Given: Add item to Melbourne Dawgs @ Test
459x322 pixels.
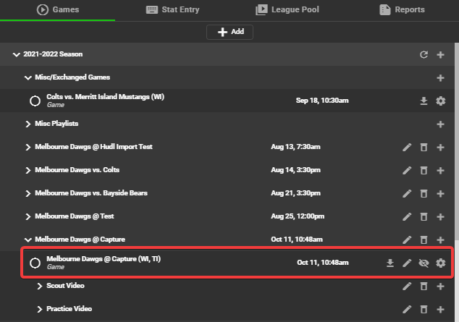Looking at the screenshot, I should (x=440, y=216).
